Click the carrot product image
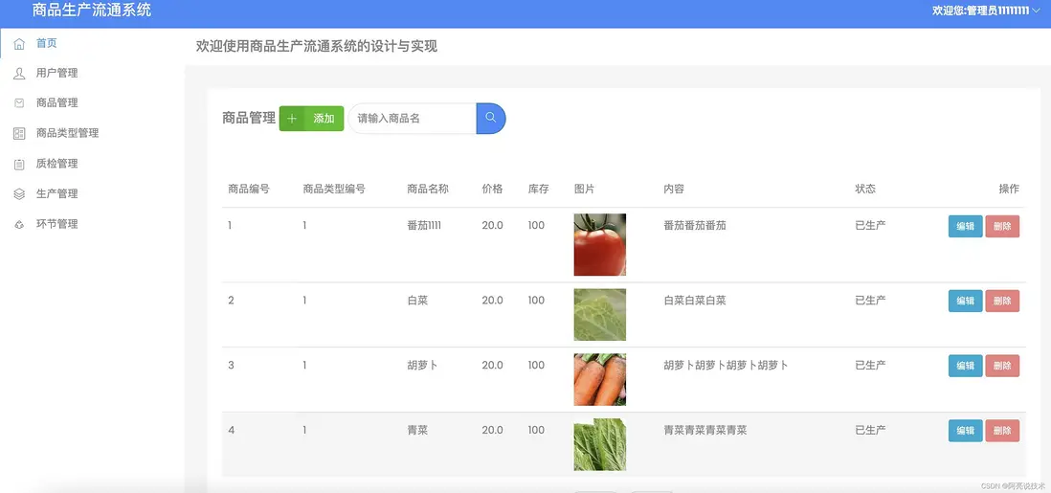 600,380
